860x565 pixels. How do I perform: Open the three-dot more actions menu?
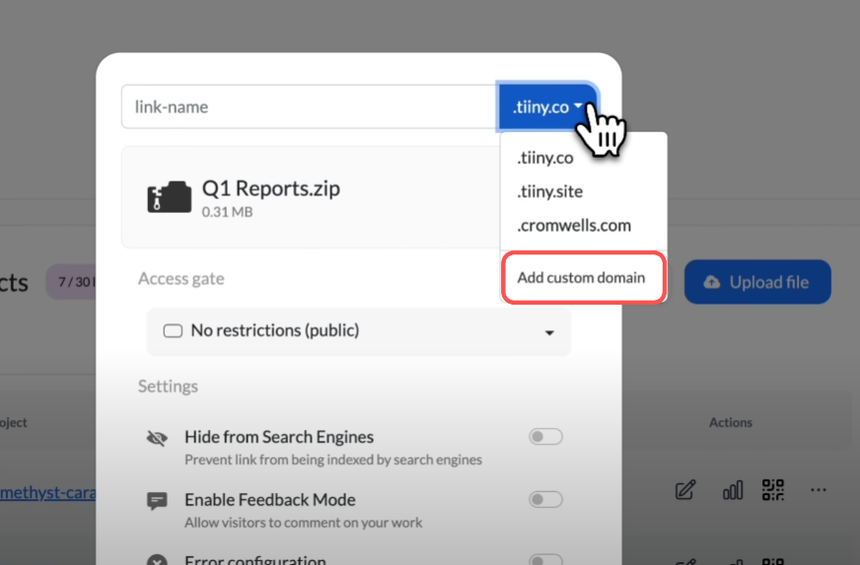click(818, 490)
